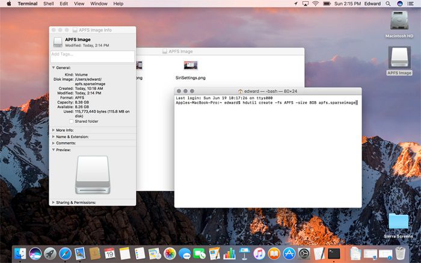Viewport: 421px width, 263px height.
Task: Expand the Name & Extension section
Action: [54, 137]
